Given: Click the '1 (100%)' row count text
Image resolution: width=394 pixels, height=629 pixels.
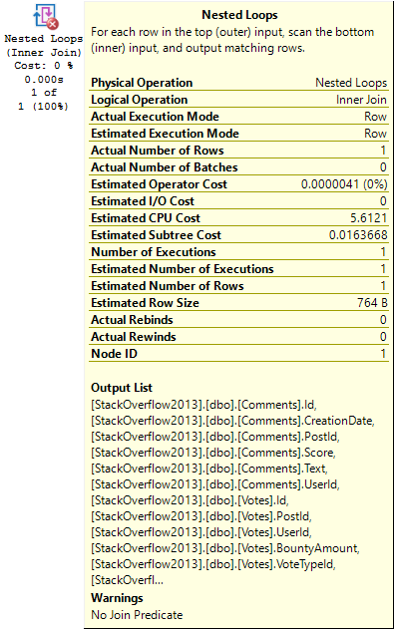Looking at the screenshot, I should (x=43, y=107).
